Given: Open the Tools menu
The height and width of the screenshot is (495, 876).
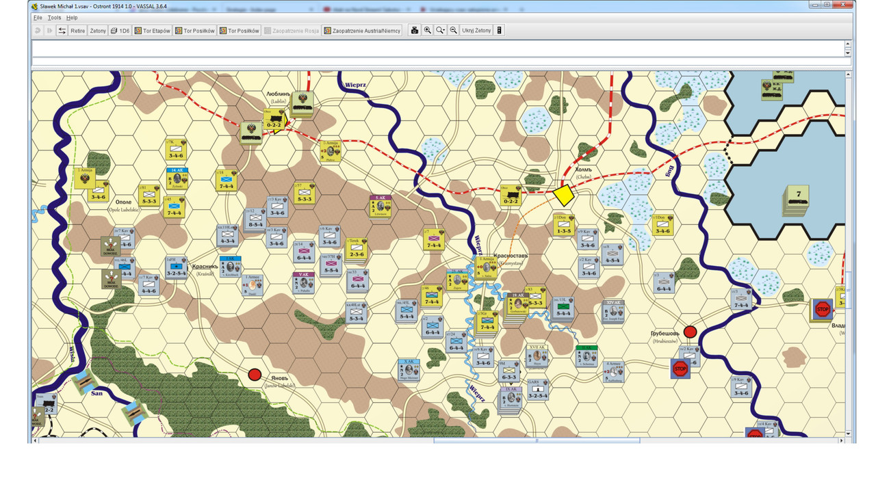Looking at the screenshot, I should (x=54, y=18).
